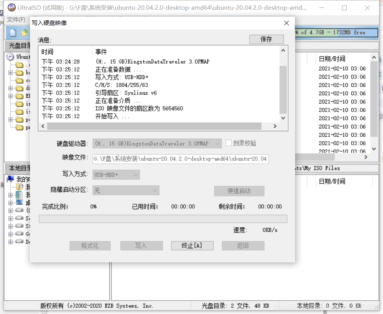This screenshot has height=314, width=383.
Task: Select the Ubuntu disc root icon
Action: tap(10, 57)
